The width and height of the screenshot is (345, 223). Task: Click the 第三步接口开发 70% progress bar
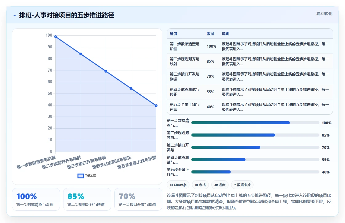click(x=255, y=147)
